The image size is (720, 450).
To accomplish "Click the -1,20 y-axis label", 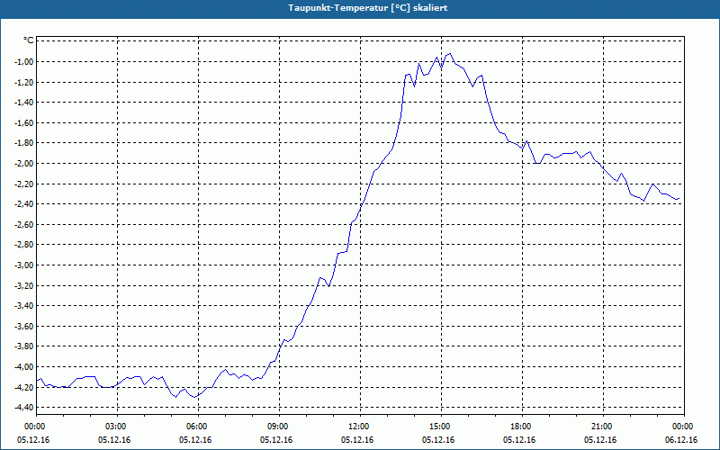I will tap(25, 82).
